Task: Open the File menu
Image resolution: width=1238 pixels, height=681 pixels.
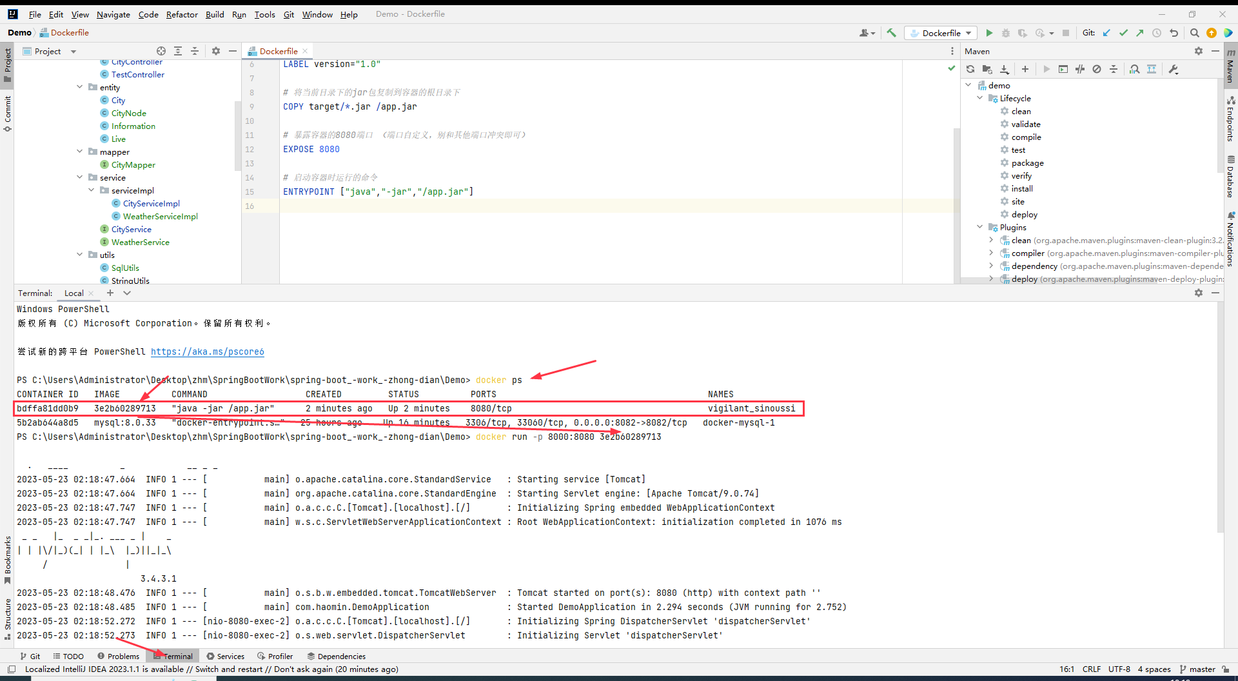Action: click(x=35, y=14)
